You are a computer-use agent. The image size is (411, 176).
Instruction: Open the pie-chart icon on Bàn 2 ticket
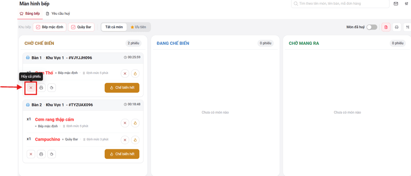point(51,154)
